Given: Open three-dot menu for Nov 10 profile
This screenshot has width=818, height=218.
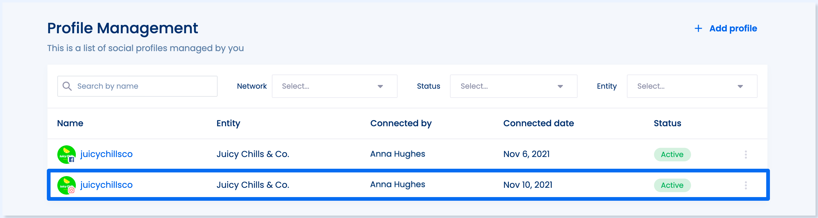Looking at the screenshot, I should click(x=746, y=185).
